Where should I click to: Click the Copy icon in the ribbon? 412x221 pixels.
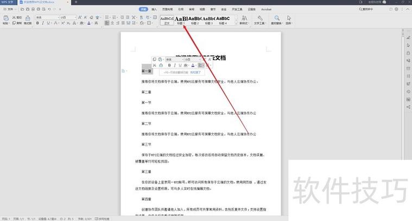pyautogui.click(x=14, y=23)
